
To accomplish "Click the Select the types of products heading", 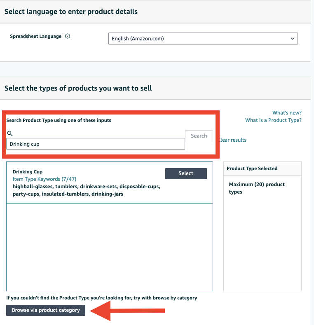I will (x=78, y=88).
